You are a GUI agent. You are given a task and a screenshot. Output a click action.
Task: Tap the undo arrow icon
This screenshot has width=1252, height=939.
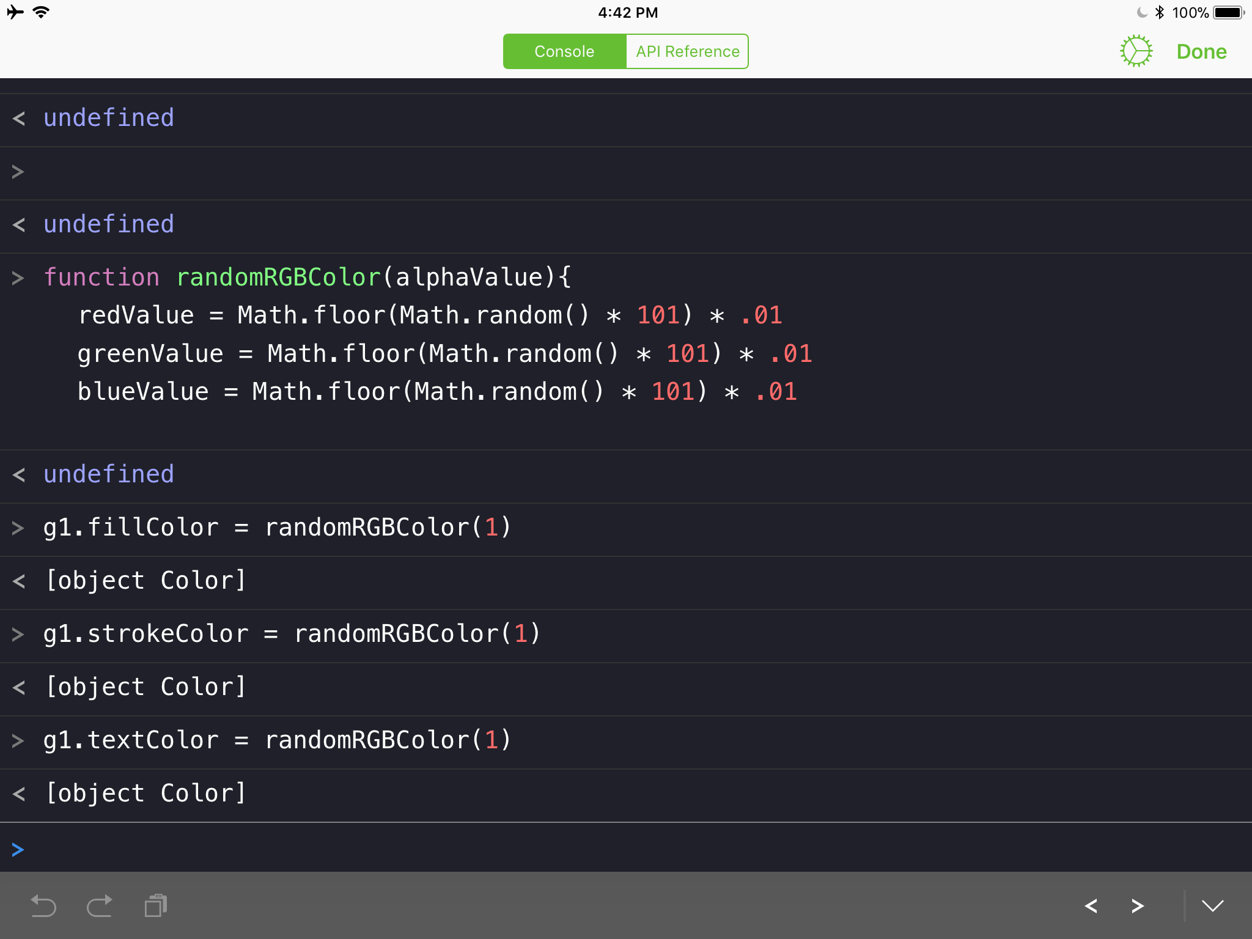(43, 905)
